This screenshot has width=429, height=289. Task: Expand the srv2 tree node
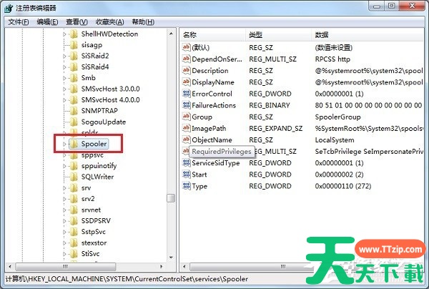coord(64,199)
